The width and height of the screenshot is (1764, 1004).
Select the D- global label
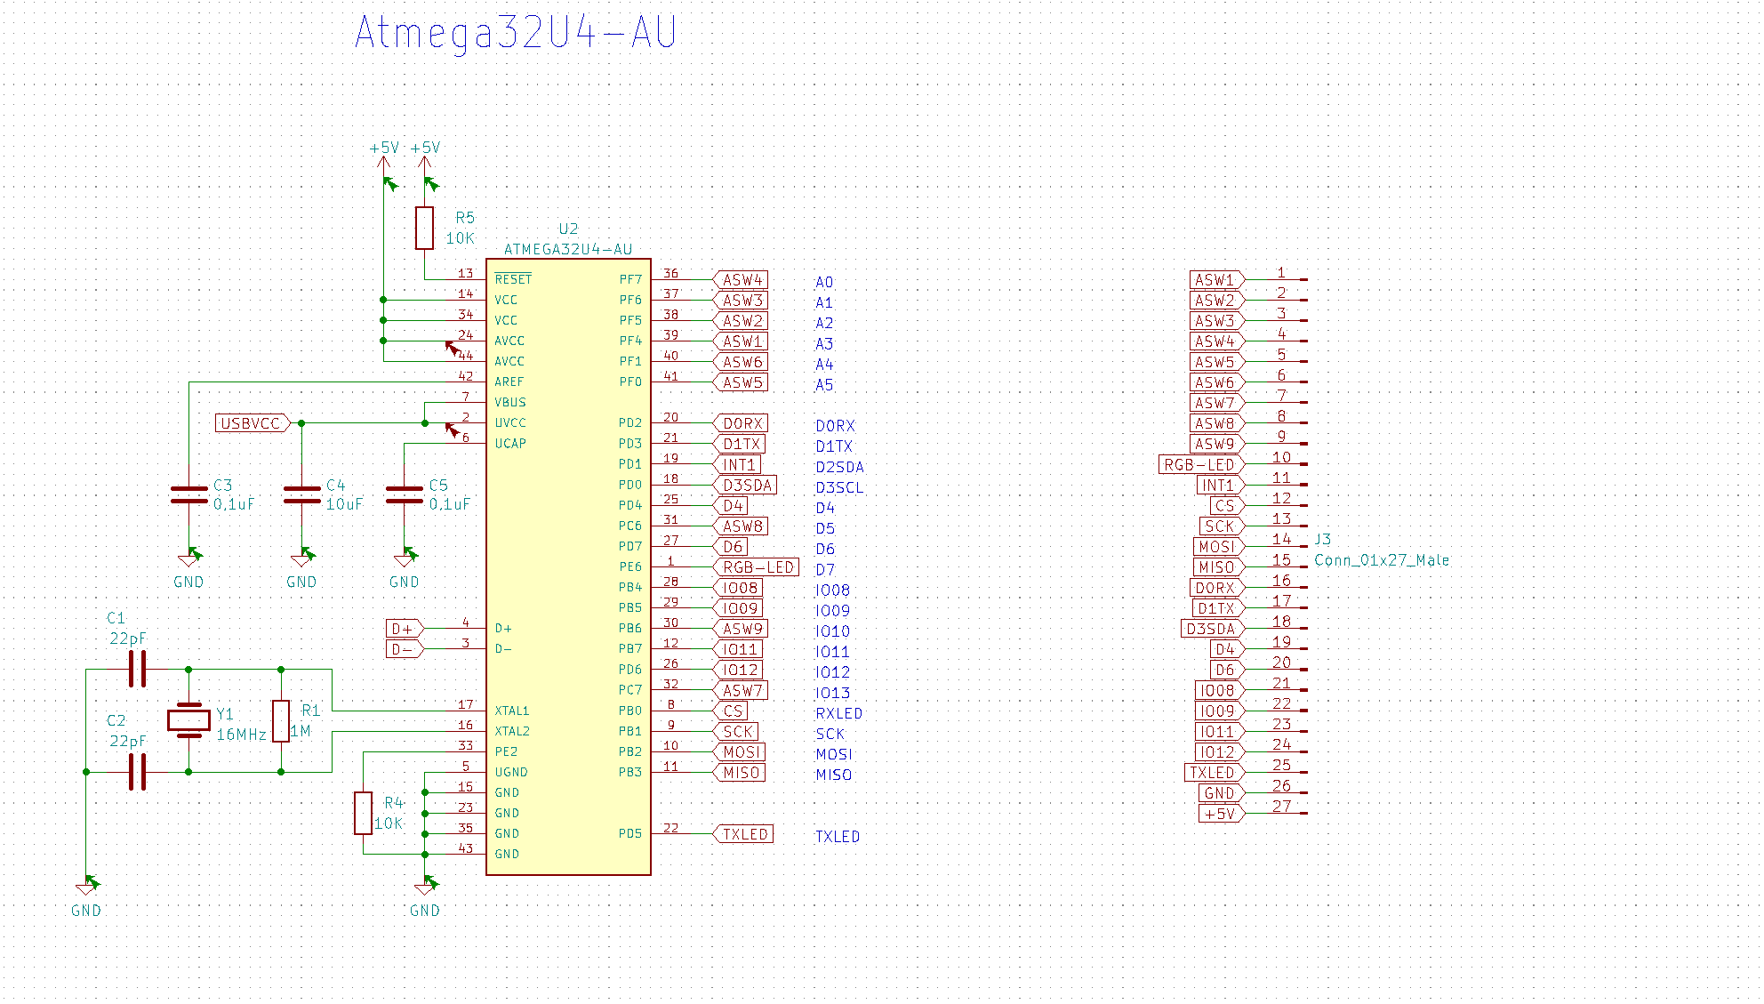404,649
